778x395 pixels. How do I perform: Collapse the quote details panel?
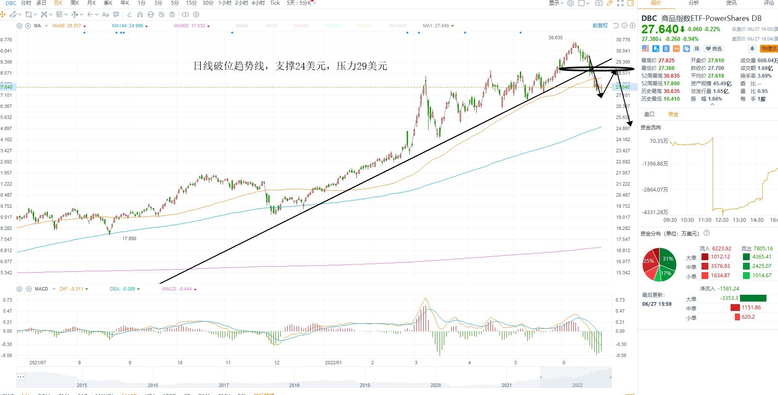(712, 105)
